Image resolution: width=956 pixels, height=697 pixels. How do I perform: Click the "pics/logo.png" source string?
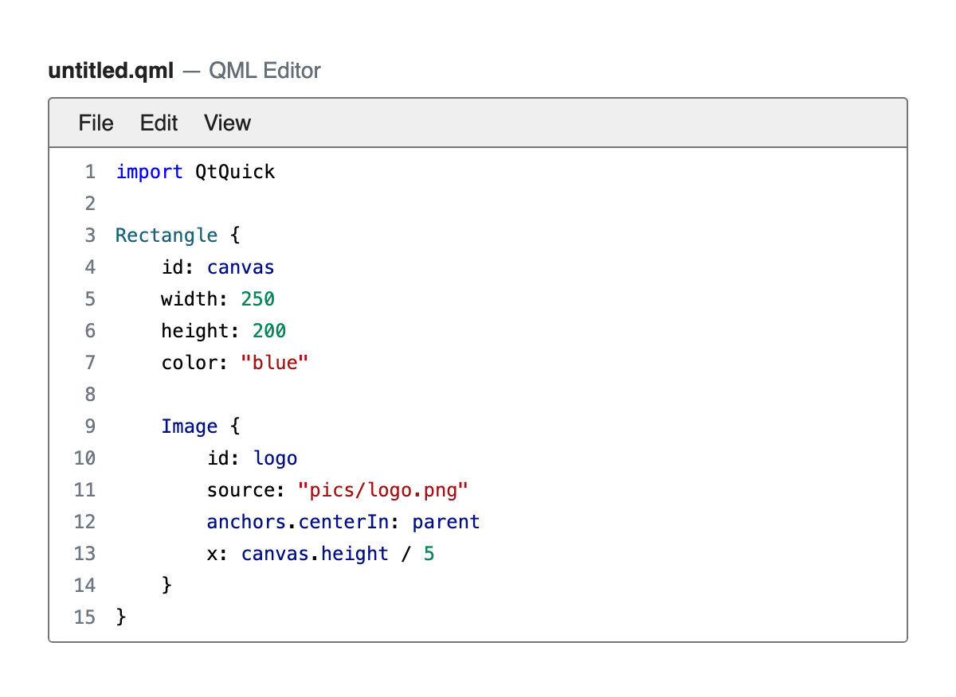click(x=383, y=490)
